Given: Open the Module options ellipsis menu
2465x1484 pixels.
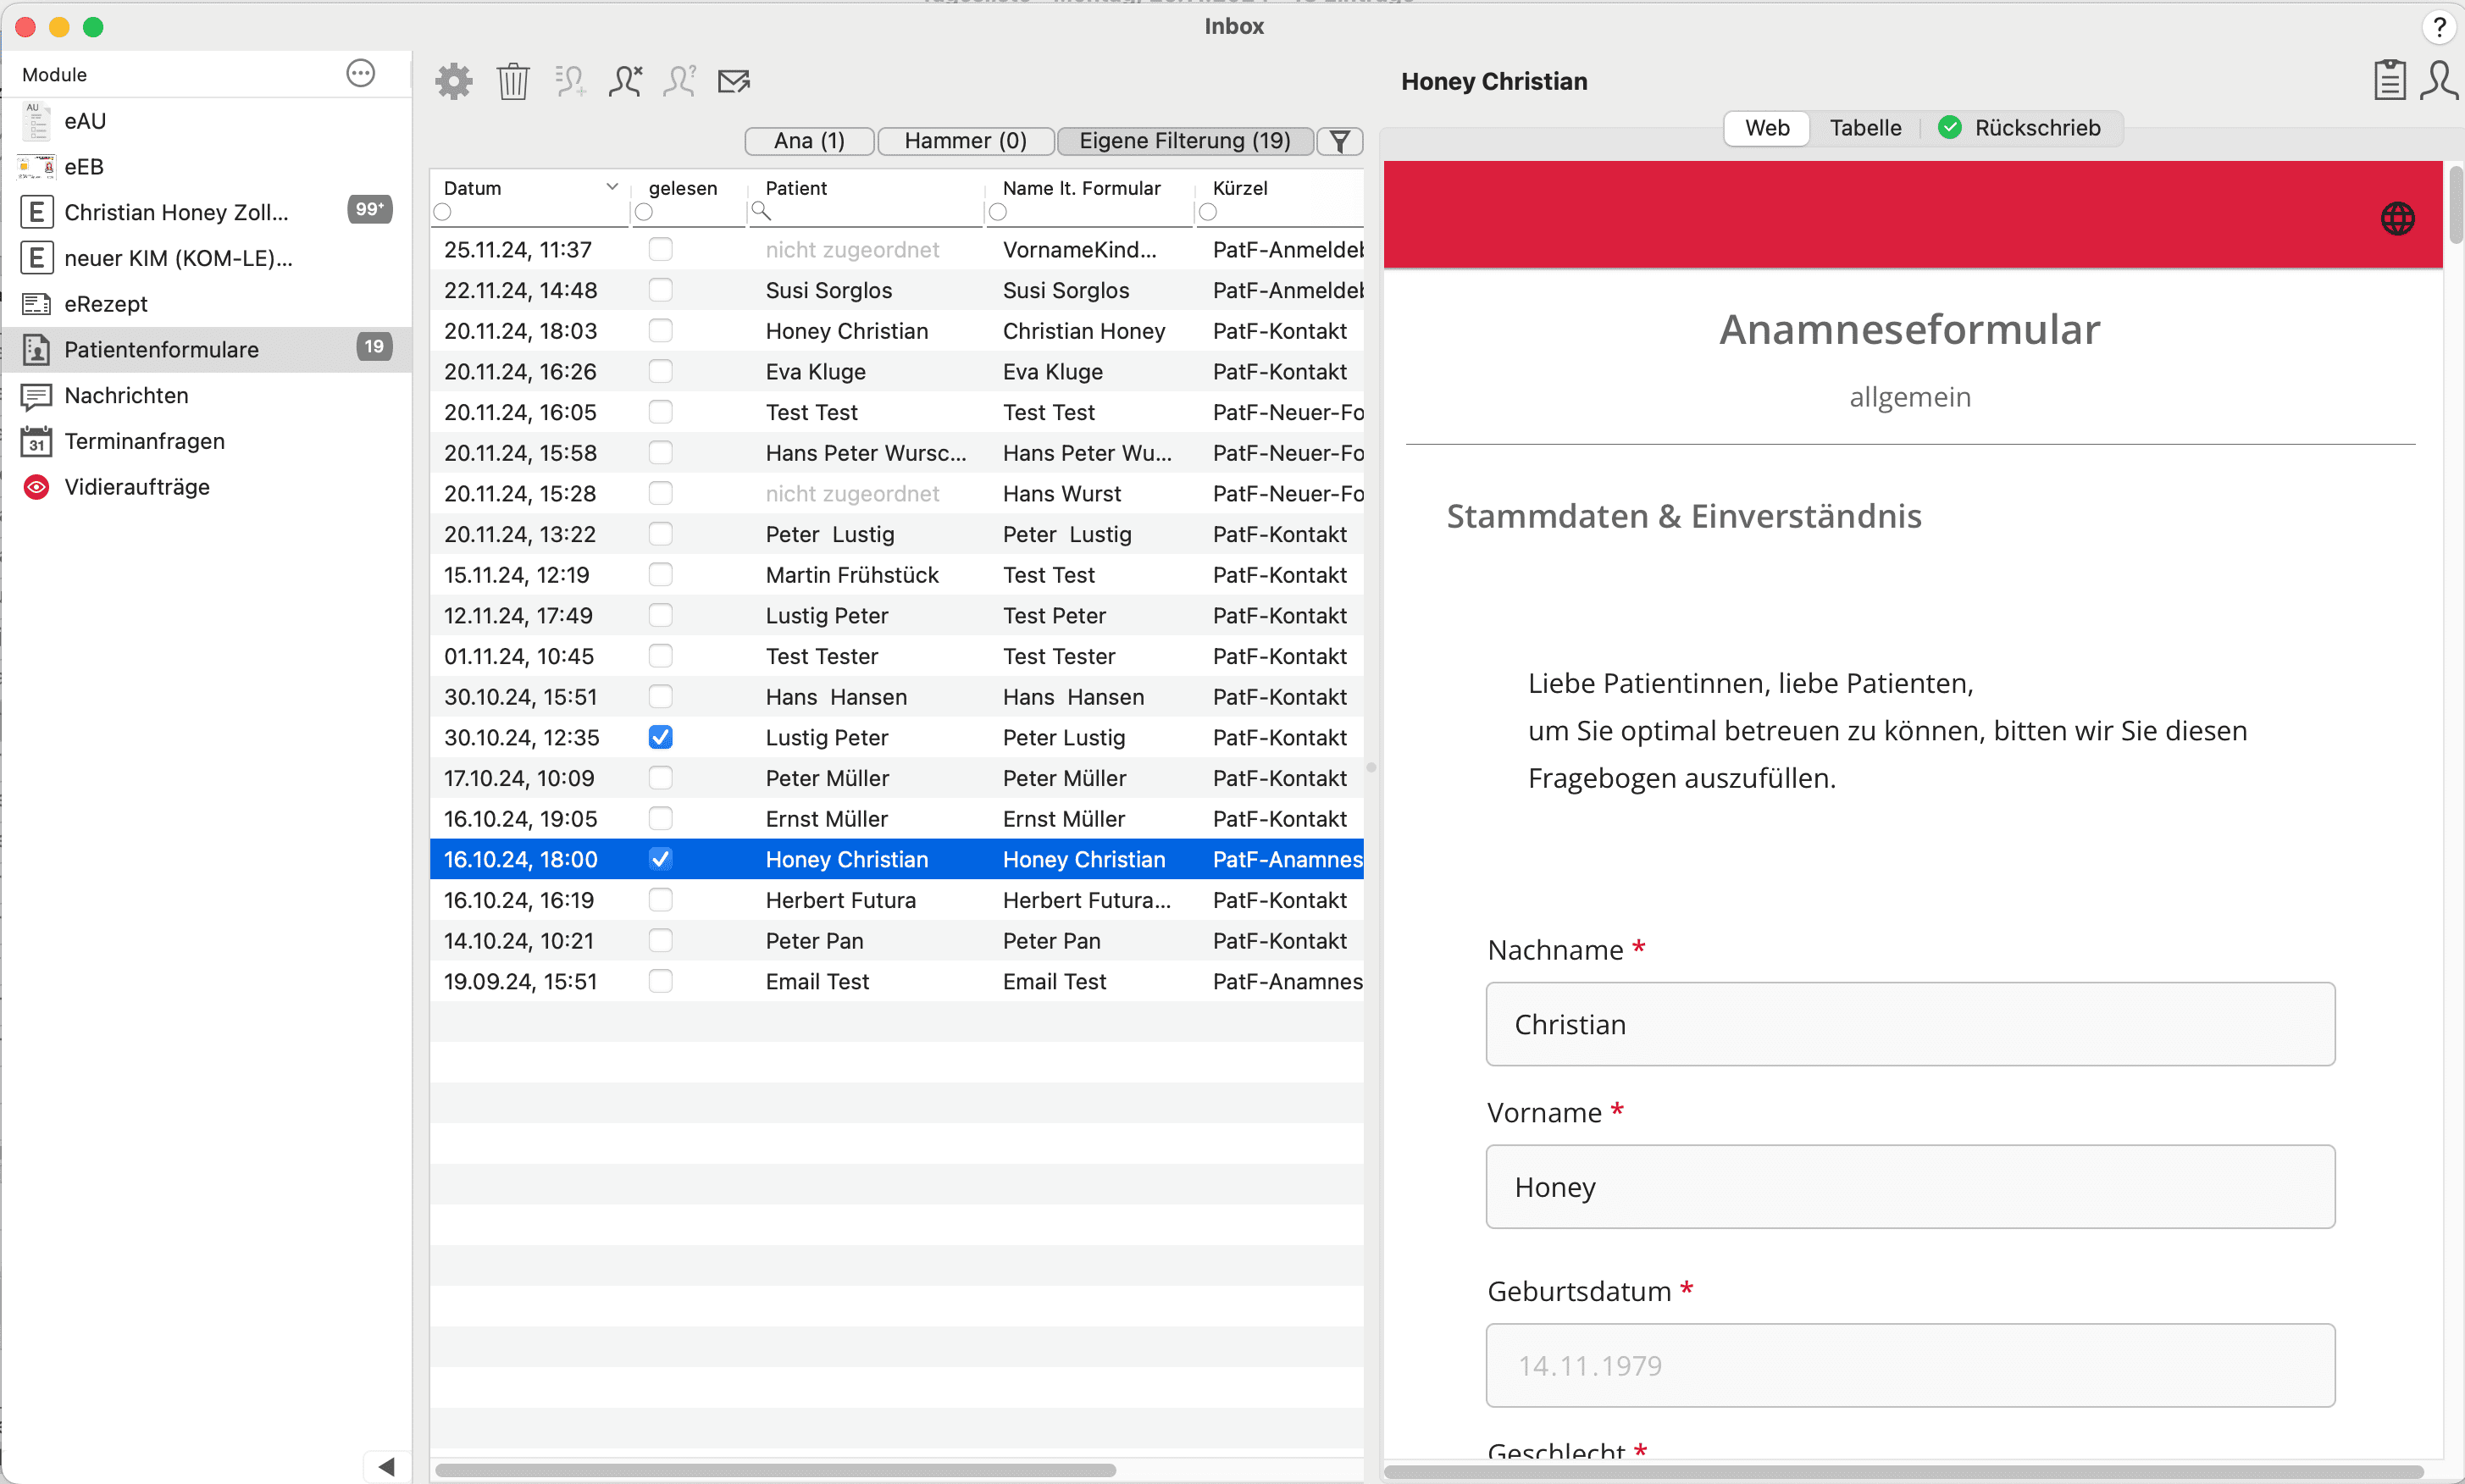Looking at the screenshot, I should pyautogui.click(x=360, y=73).
